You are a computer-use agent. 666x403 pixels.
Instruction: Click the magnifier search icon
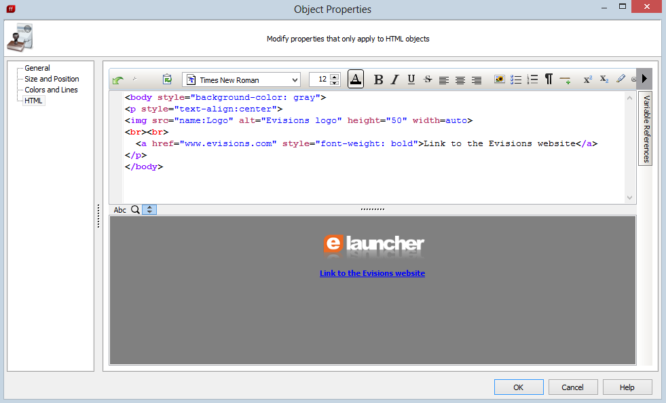(135, 209)
